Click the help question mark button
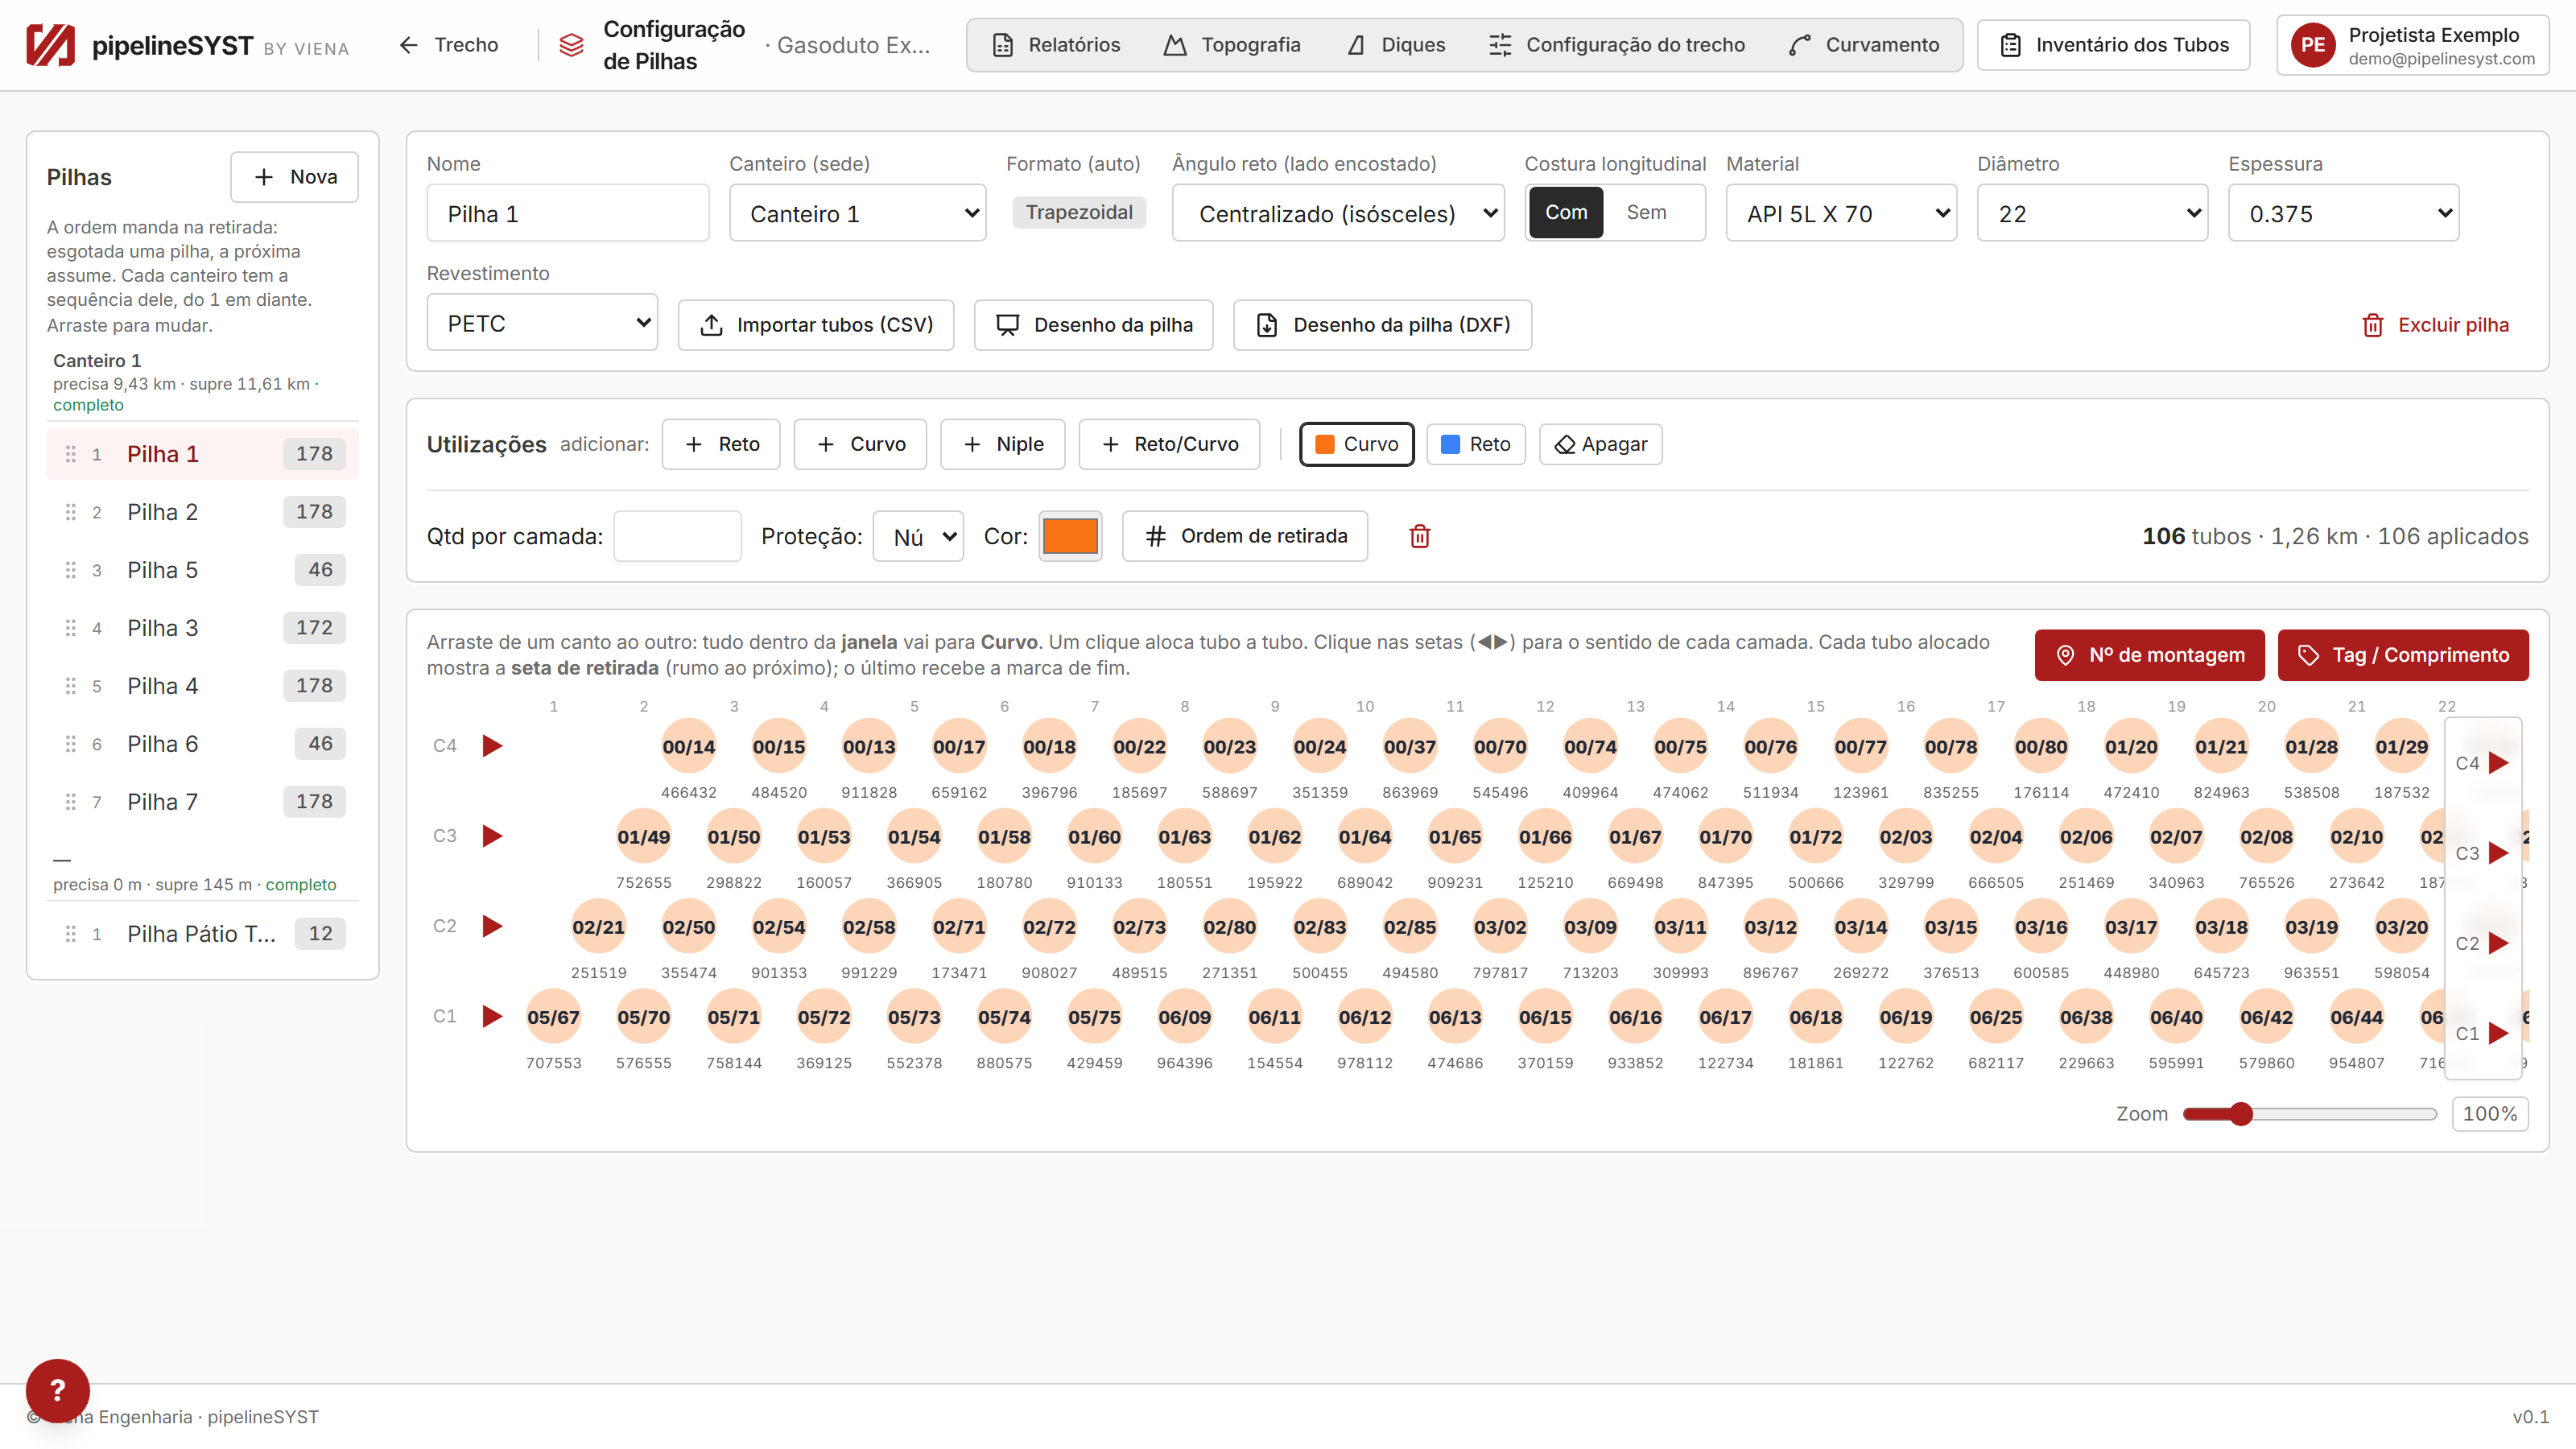The width and height of the screenshot is (2576, 1449). pos(58,1390)
